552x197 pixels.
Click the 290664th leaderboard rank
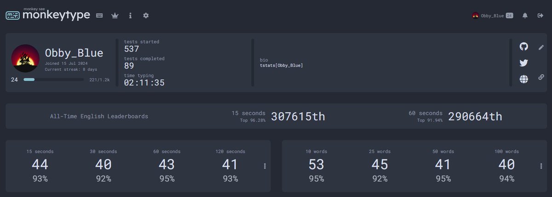pos(475,116)
